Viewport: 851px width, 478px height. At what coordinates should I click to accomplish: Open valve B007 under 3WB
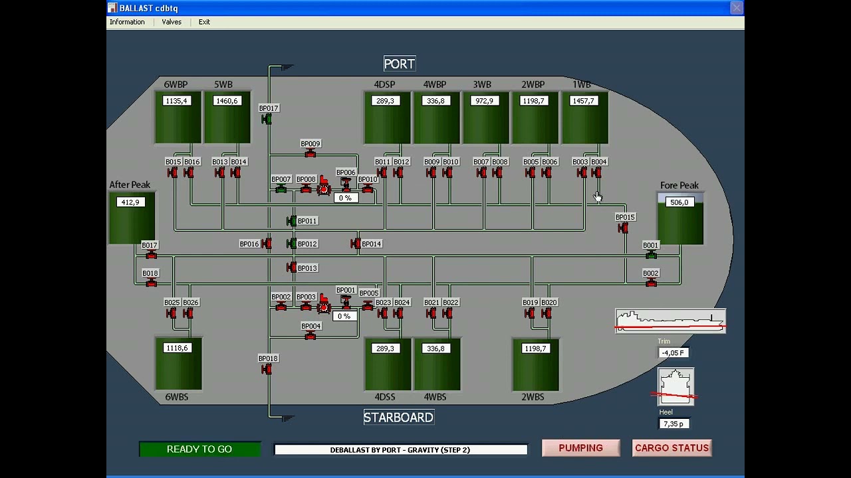(481, 173)
